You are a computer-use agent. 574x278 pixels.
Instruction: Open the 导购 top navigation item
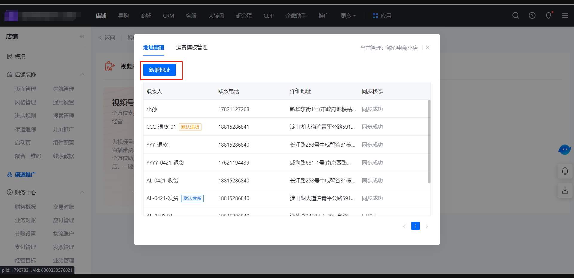pyautogui.click(x=123, y=16)
